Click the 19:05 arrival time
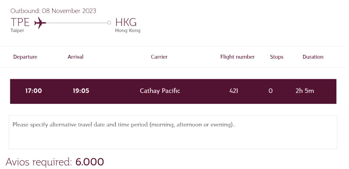Screen dimensions: 349x169 click(x=81, y=91)
